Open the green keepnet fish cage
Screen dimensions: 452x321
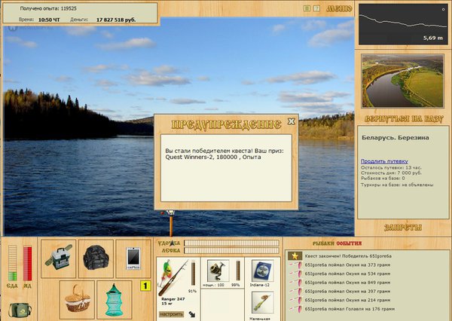pyautogui.click(x=115, y=300)
